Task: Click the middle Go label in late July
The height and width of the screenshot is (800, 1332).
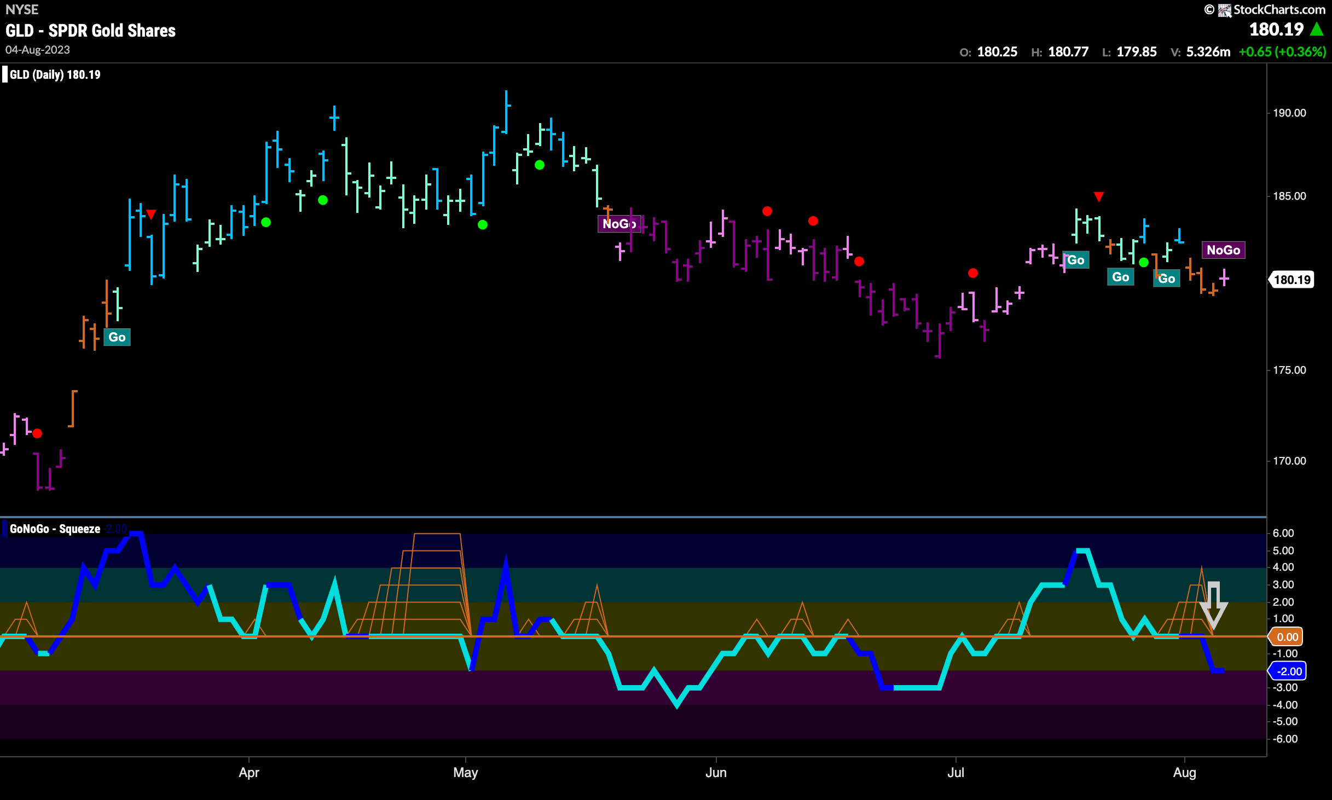Action: (1121, 277)
